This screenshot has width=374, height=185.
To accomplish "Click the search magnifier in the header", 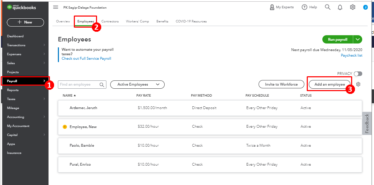I will 328,7.
